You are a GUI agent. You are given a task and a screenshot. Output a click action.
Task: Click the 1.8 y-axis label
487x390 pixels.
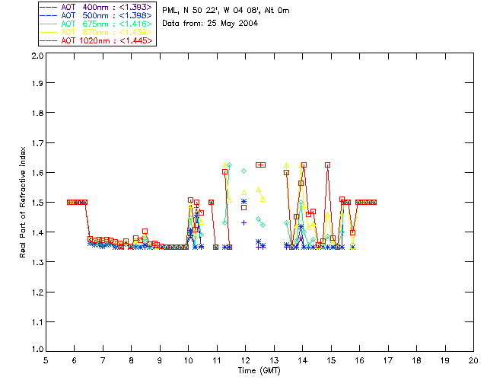click(37, 113)
